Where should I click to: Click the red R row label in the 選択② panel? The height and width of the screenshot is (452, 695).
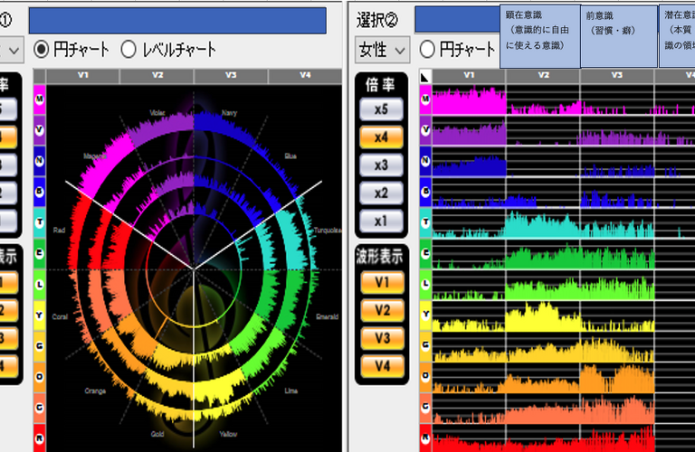pyautogui.click(x=425, y=438)
